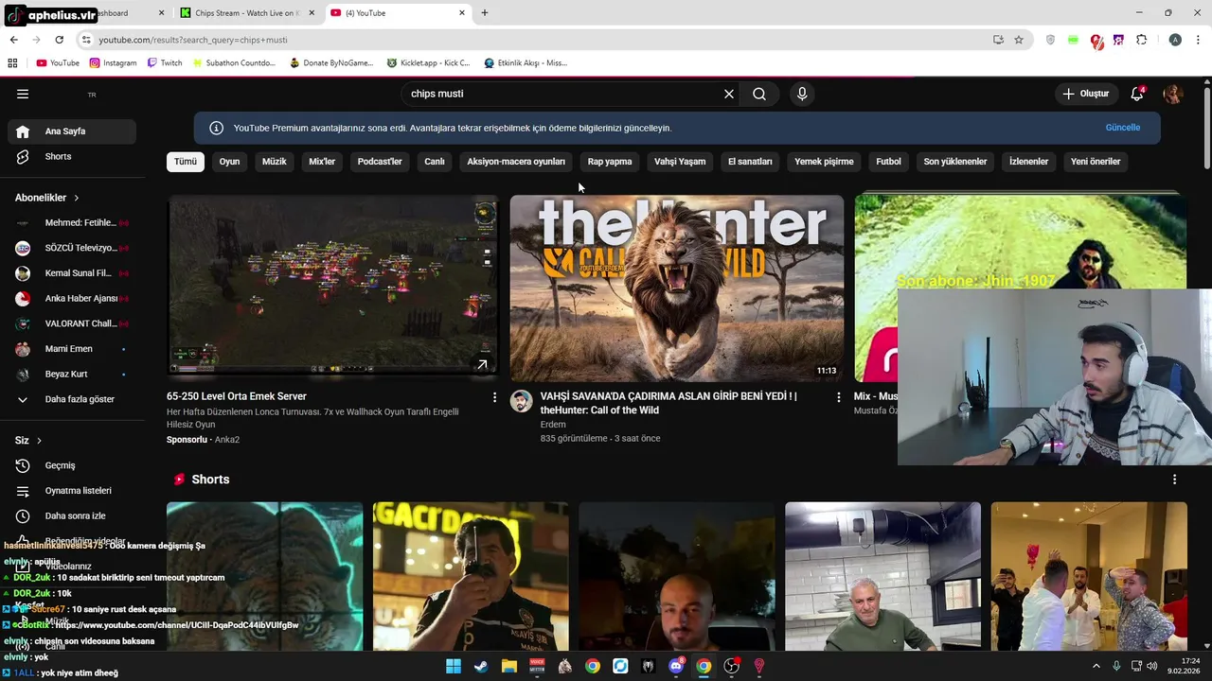This screenshot has width=1212, height=681.
Task: Select the Aksiyon-macera oyunları chip
Action: pos(516,162)
